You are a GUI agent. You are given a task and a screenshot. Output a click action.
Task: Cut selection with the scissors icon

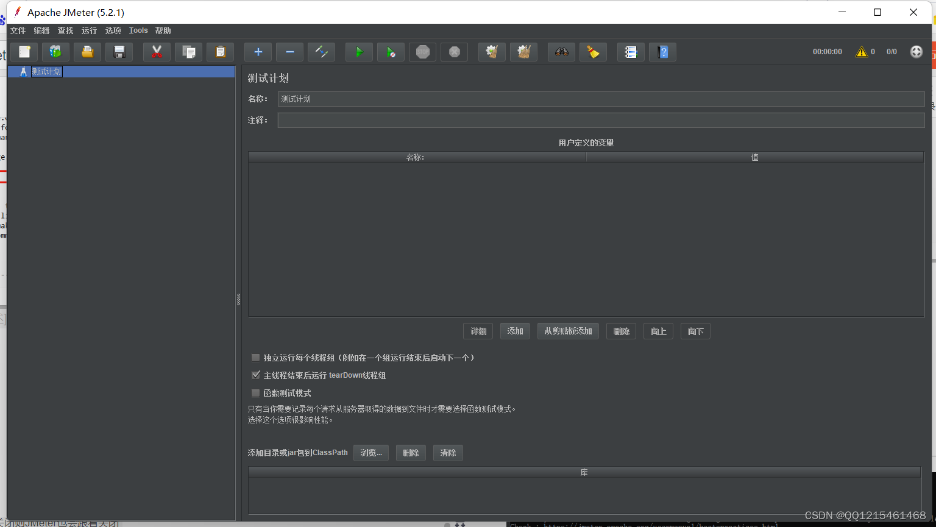tap(157, 52)
